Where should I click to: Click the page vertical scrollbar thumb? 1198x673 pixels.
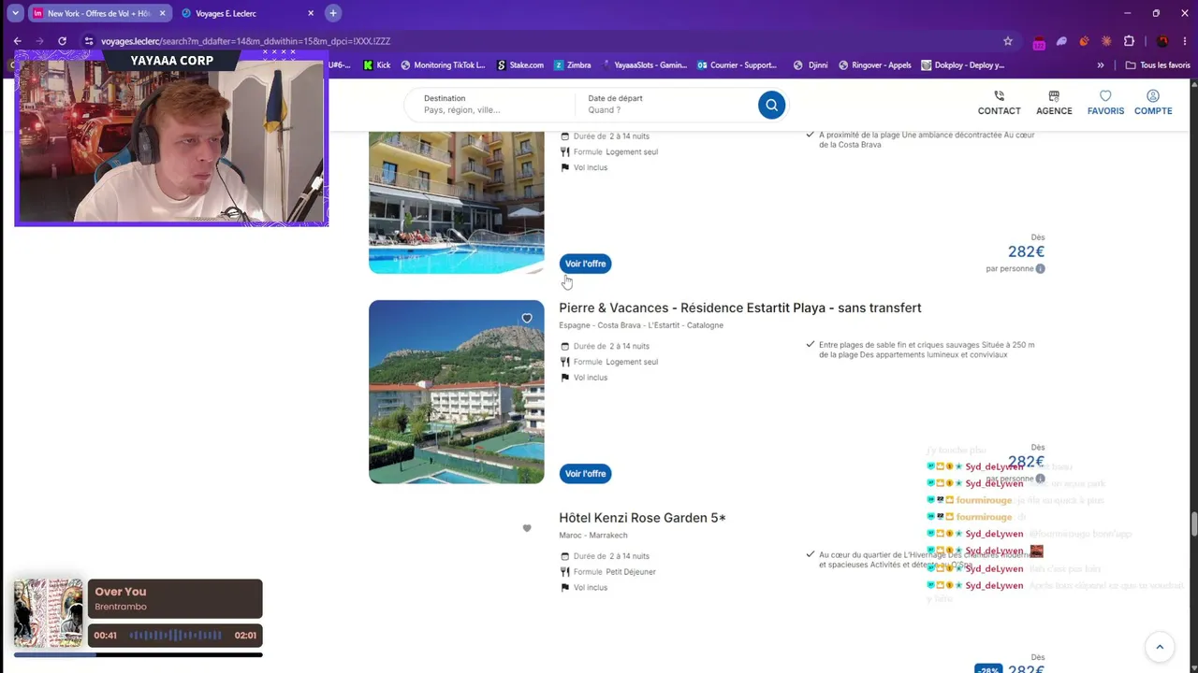point(1193,525)
